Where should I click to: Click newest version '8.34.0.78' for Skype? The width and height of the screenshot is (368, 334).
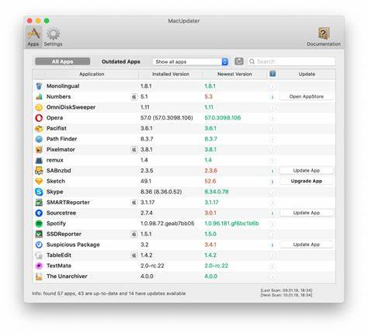tap(217, 192)
